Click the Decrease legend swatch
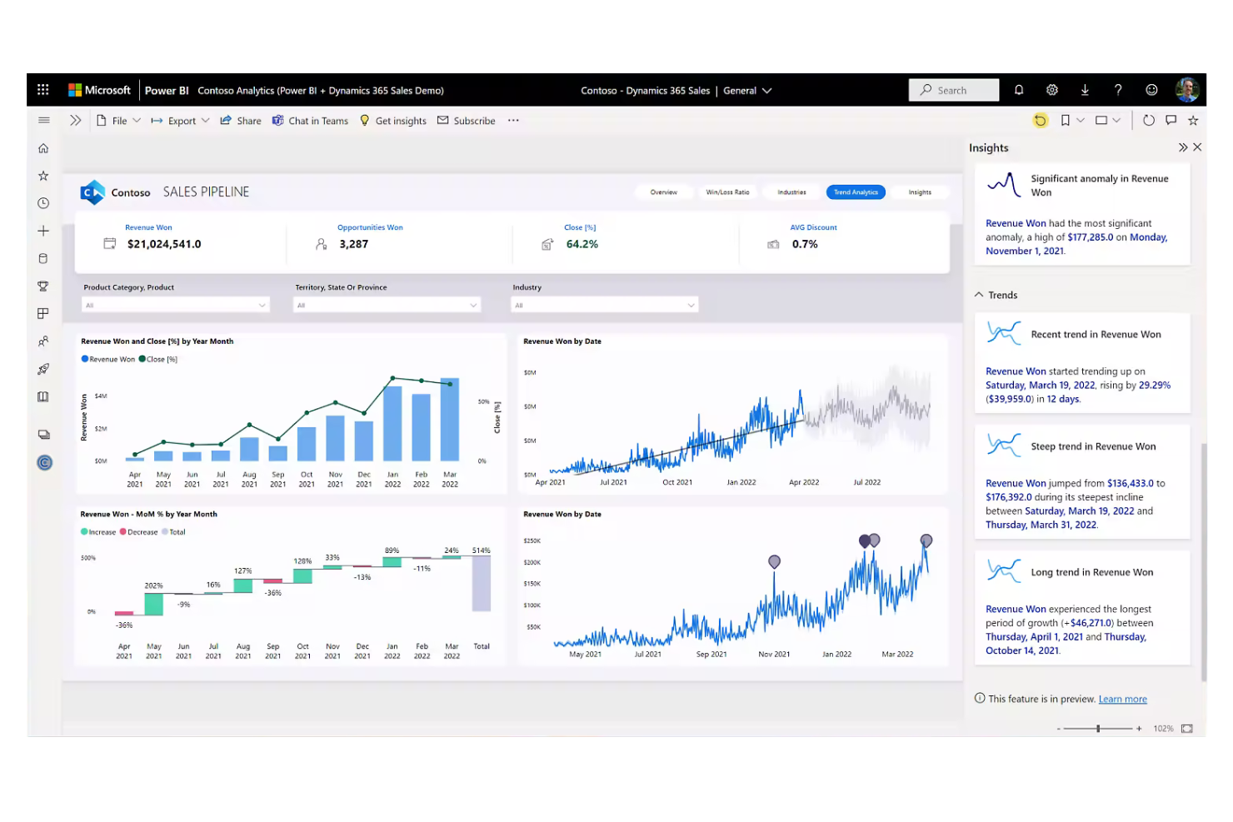 click(x=123, y=531)
